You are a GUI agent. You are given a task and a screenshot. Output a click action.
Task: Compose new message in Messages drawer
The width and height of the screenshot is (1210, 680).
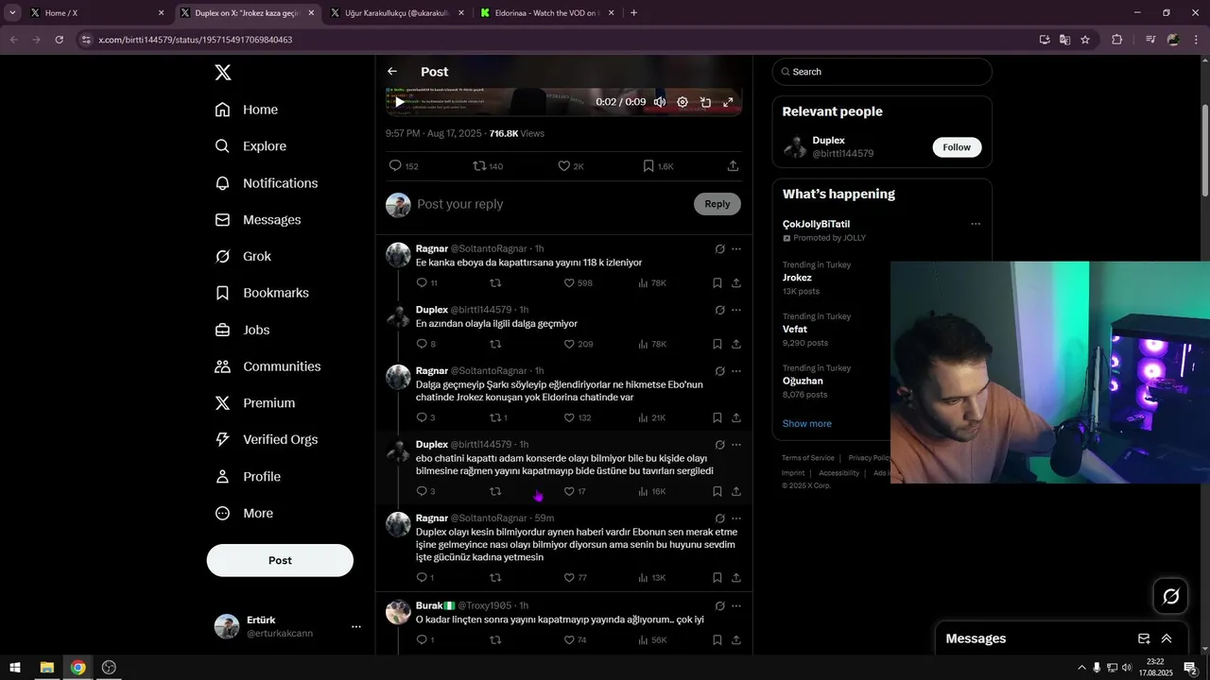[x=1144, y=638]
